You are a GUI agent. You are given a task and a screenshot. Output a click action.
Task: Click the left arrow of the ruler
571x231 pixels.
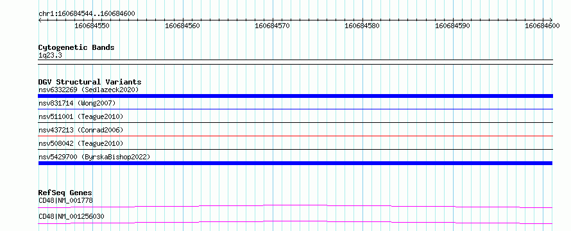click(x=40, y=20)
